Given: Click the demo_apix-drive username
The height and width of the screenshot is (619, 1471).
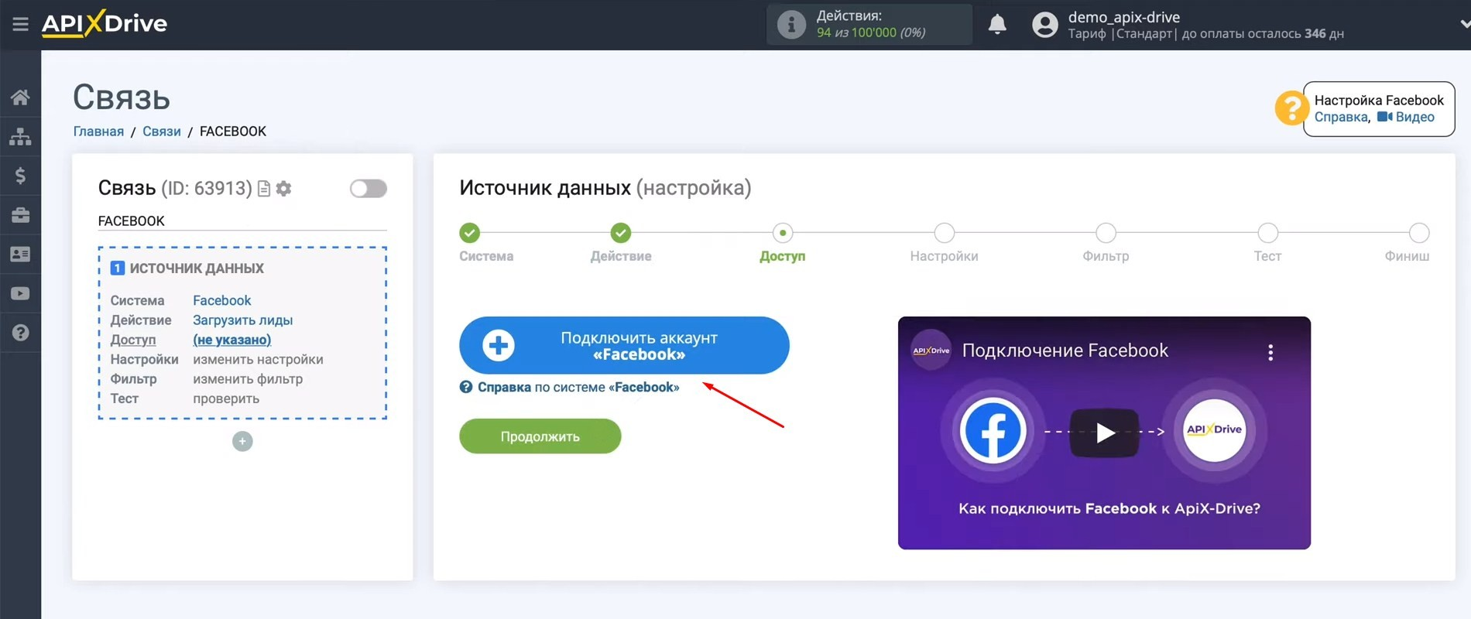Looking at the screenshot, I should point(1124,17).
